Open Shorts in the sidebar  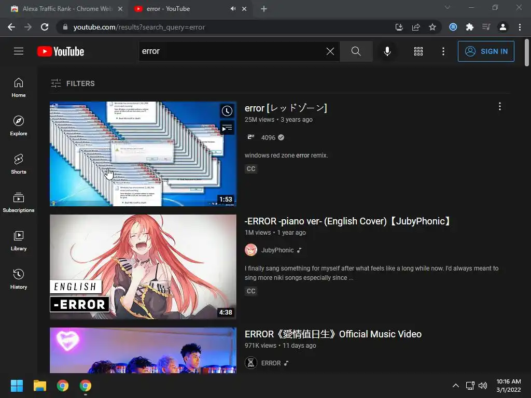pos(19,164)
